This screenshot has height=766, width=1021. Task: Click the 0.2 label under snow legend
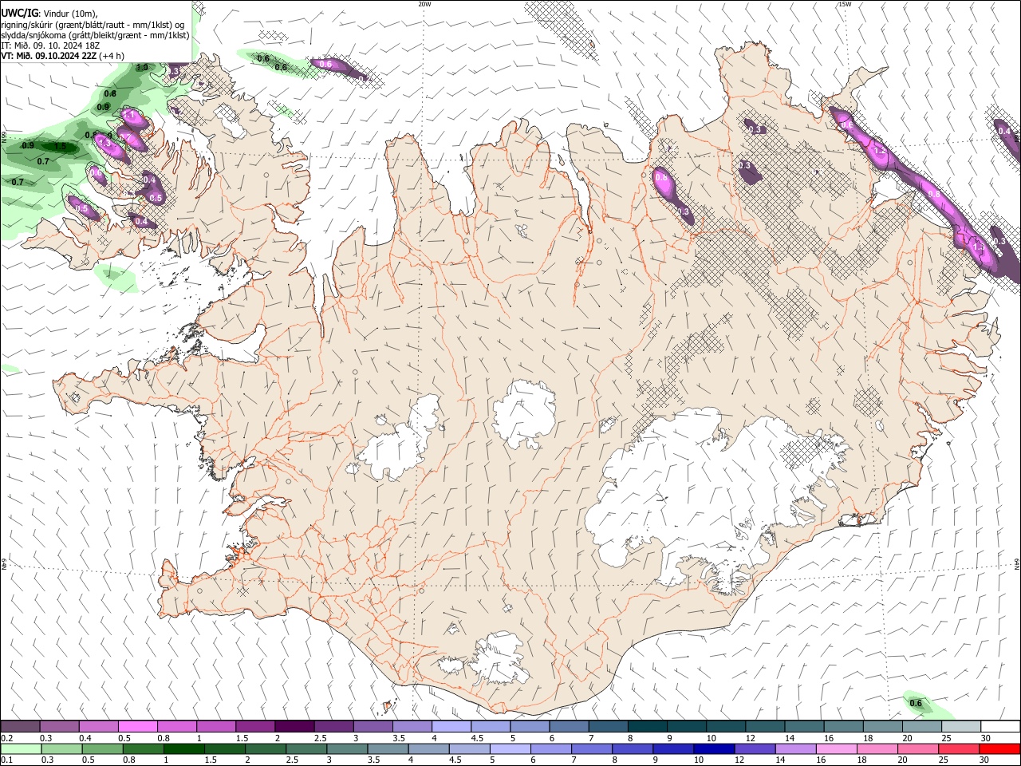point(6,738)
